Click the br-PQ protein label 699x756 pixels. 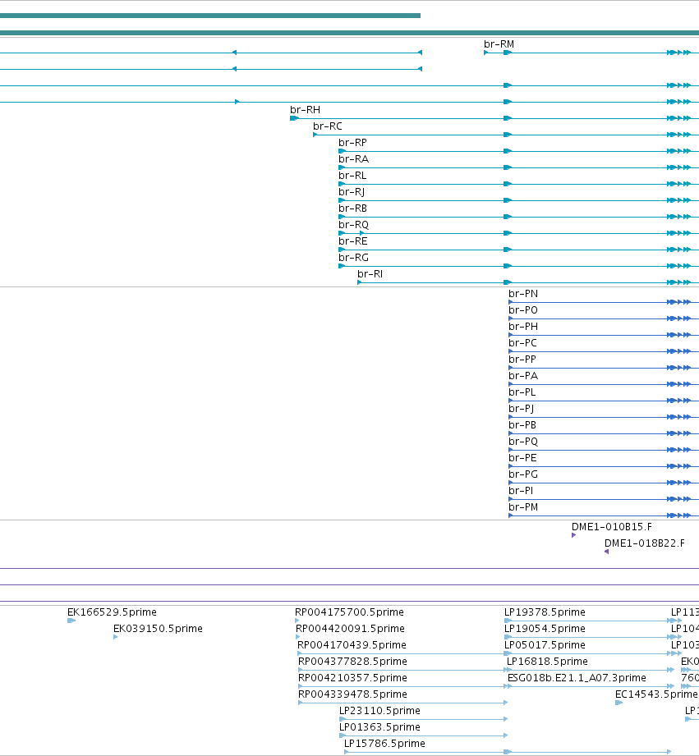(523, 441)
